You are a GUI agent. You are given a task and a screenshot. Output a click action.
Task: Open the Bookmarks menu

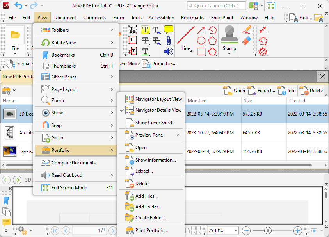[x=192, y=17]
